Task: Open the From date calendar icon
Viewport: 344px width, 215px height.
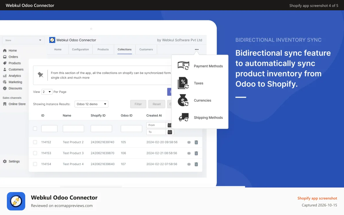Action: [x=170, y=125]
